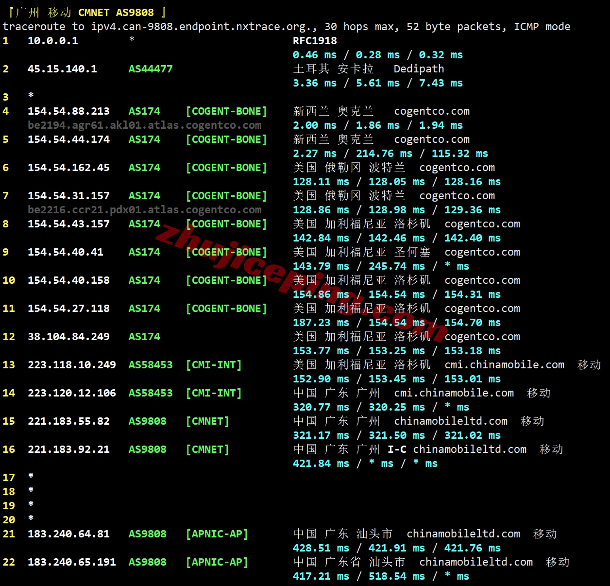This screenshot has width=610, height=586.
Task: Select latency value 321.17 ms
Action: (x=321, y=435)
